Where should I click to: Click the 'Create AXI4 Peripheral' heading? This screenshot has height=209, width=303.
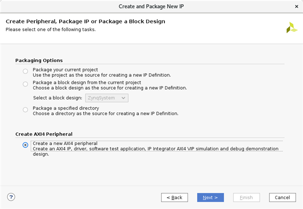tap(44, 134)
